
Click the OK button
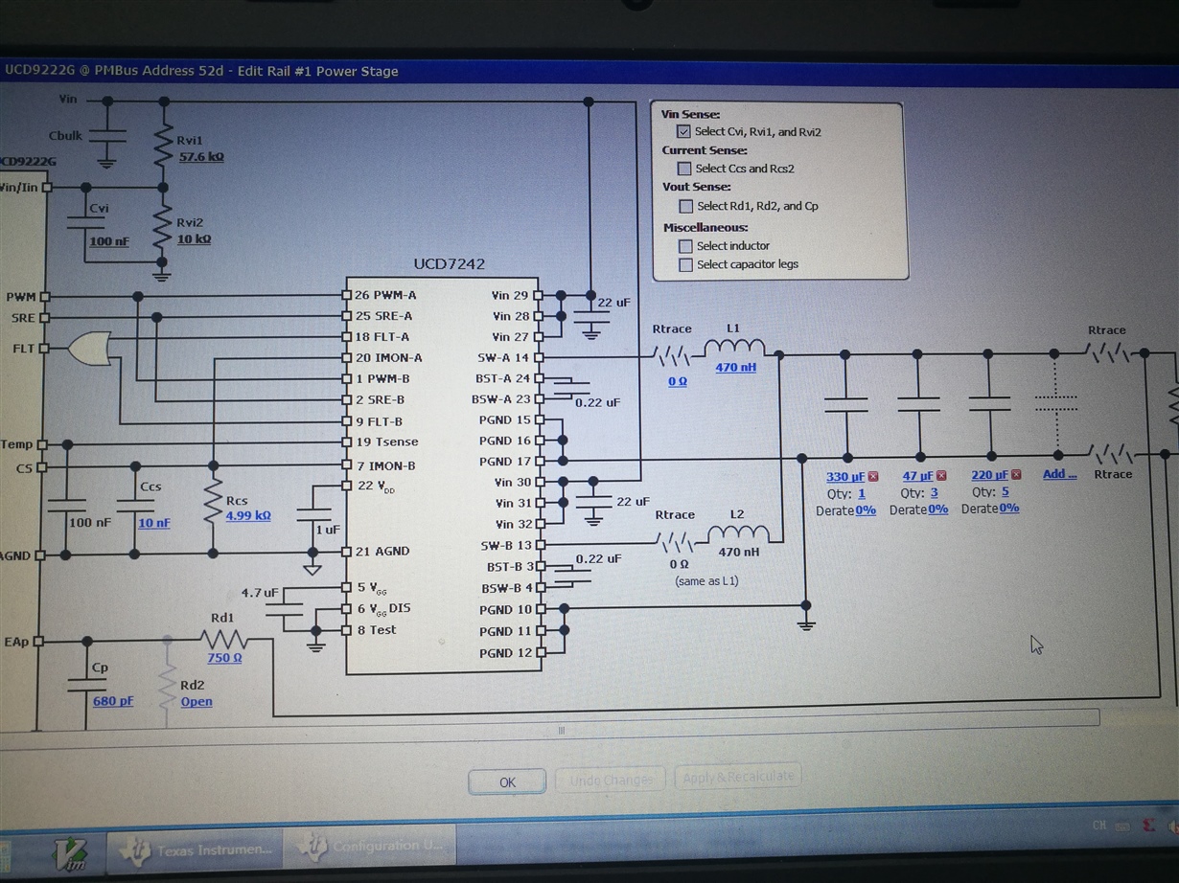click(x=507, y=782)
